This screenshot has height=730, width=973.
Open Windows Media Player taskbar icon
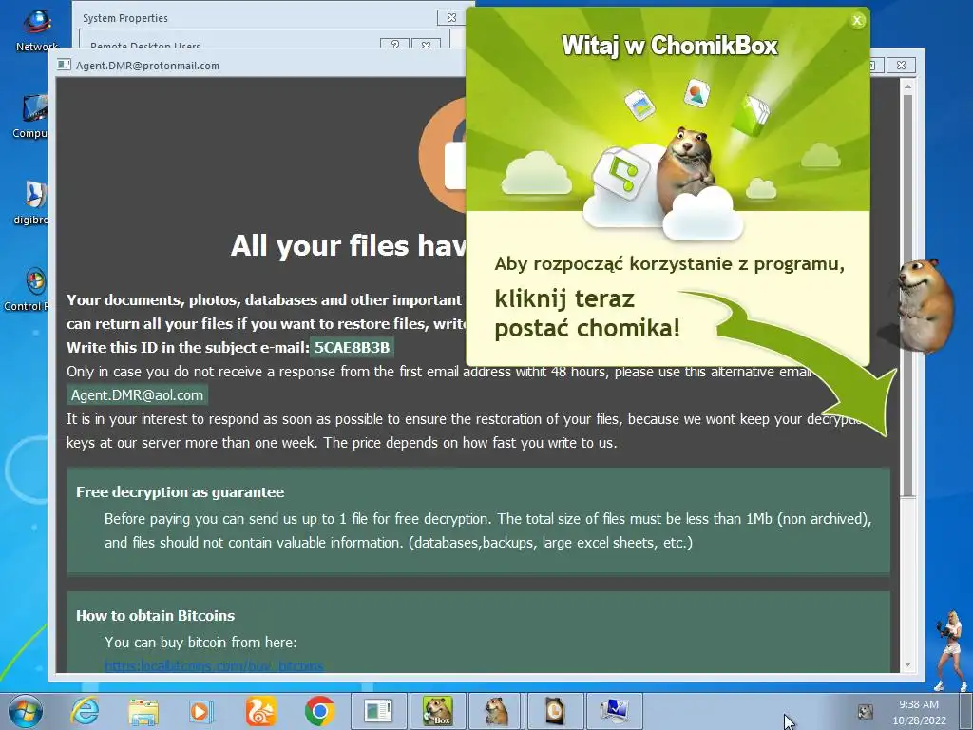[x=201, y=711]
